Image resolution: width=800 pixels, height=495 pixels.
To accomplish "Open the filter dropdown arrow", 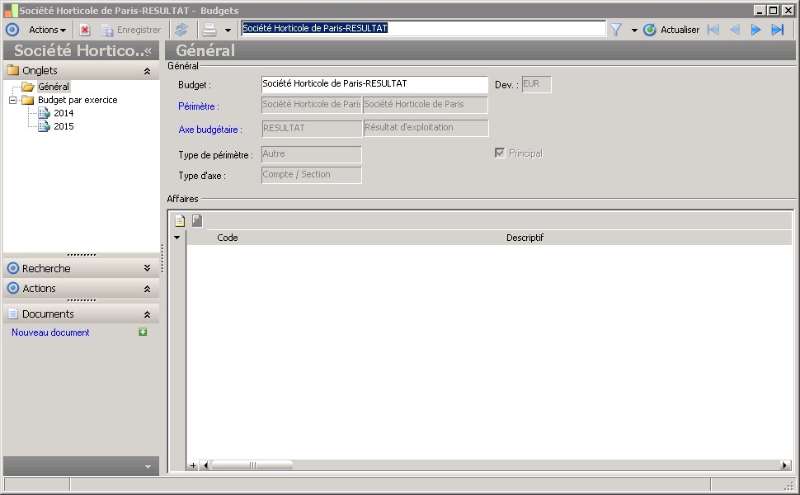I will 634,30.
